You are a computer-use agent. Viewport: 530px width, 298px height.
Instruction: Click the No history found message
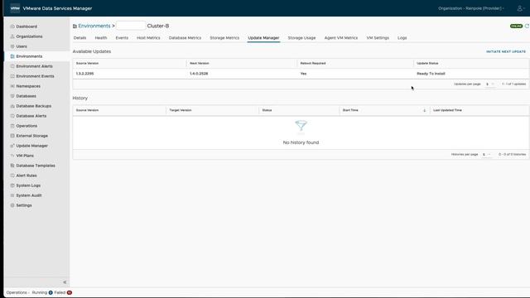pos(301,142)
